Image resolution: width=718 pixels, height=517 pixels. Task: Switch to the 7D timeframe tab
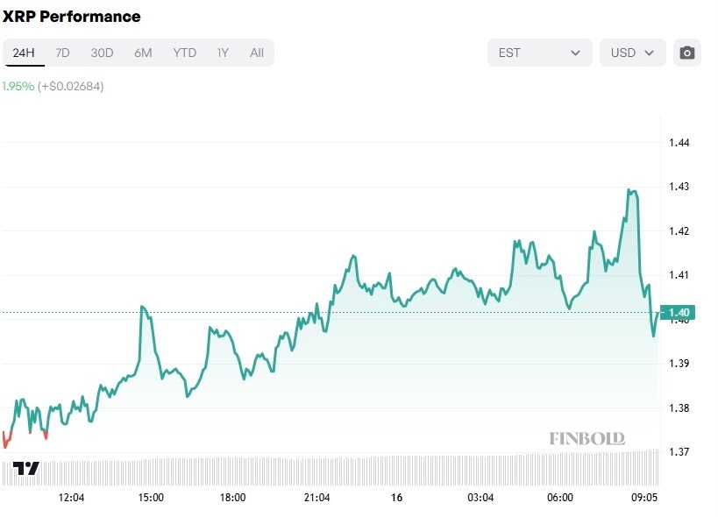62,53
